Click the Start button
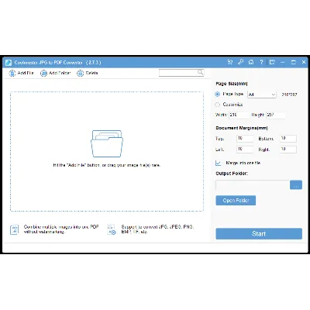This screenshot has height=310, width=310. [259, 234]
